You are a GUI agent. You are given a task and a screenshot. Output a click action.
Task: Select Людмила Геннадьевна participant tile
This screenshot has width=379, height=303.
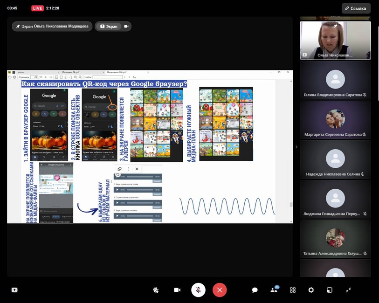point(335,199)
